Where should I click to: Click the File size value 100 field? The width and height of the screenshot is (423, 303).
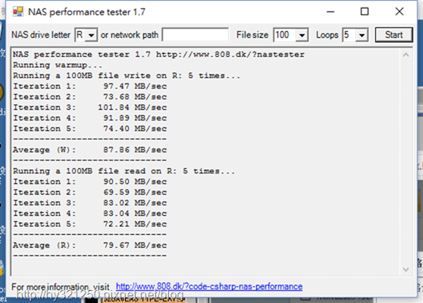point(285,35)
